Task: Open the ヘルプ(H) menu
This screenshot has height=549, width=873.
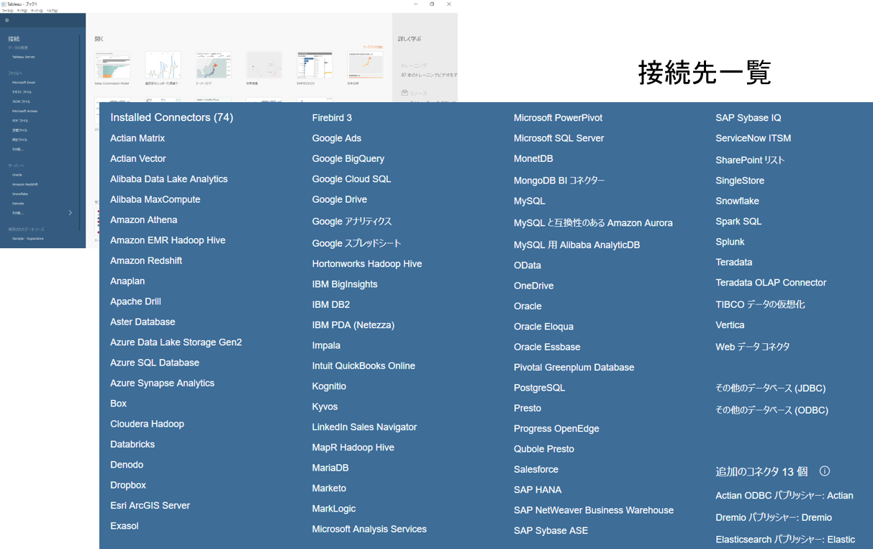Action: click(x=53, y=11)
